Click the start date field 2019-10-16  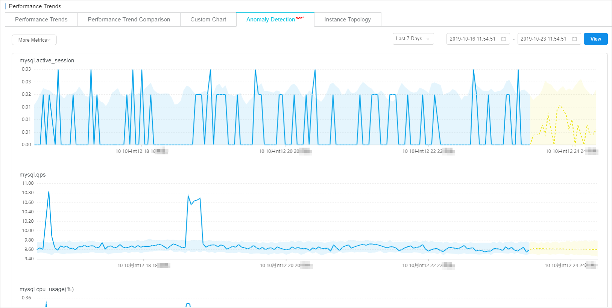point(472,39)
